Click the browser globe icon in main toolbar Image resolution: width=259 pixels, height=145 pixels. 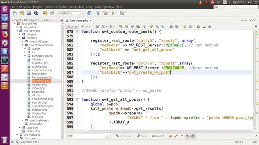tap(89, 13)
